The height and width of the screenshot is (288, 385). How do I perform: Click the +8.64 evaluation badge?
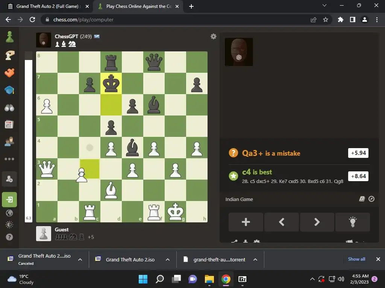(x=358, y=176)
